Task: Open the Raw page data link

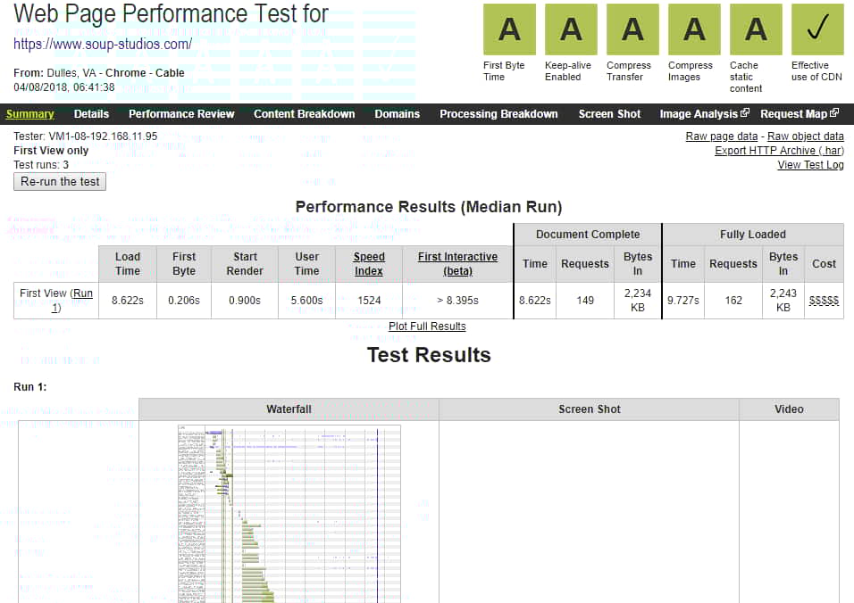Action: [x=721, y=136]
